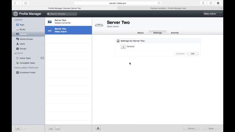
Task: Click the Safari back arrow
Action: pyautogui.click(x=15, y=3)
